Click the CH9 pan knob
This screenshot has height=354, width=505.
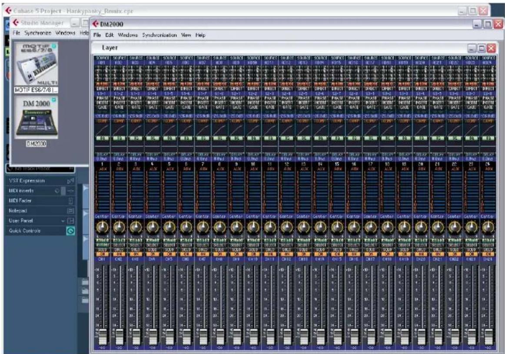236,227
